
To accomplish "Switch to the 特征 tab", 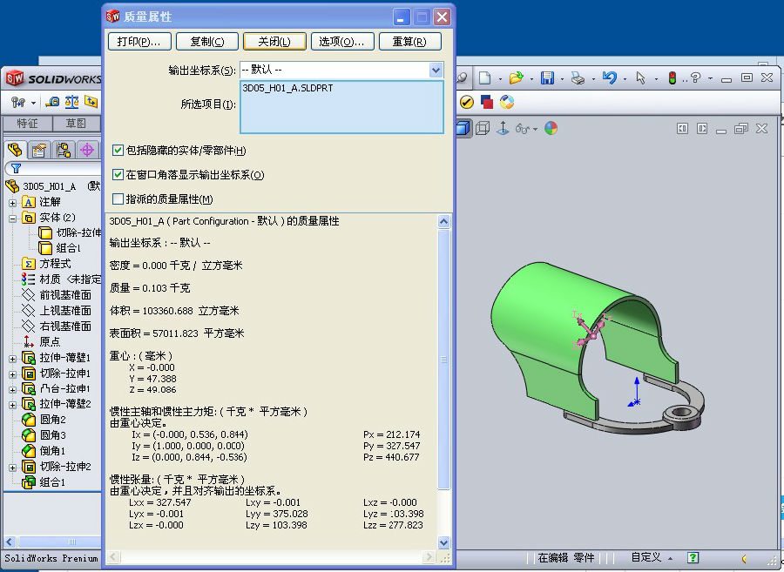I will 27,124.
